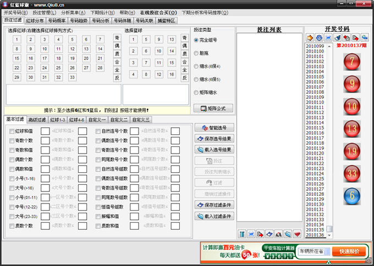Click the red heart icon below 投注列表
The height and width of the screenshot is (266, 374).
[297, 234]
